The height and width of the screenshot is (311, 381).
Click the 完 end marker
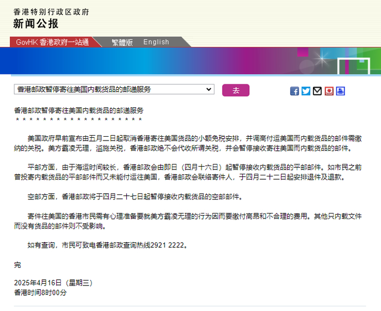(17, 265)
